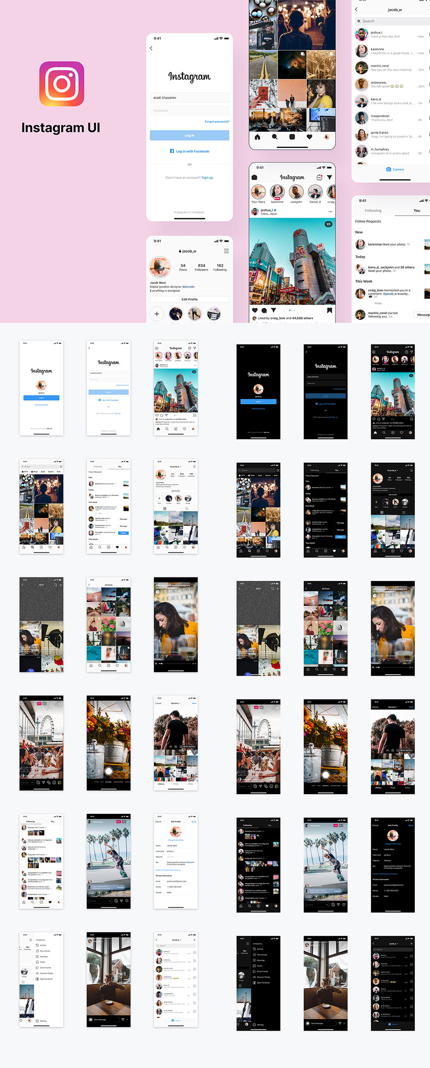
Task: Tap the Camera button below messages
Action: click(x=395, y=169)
